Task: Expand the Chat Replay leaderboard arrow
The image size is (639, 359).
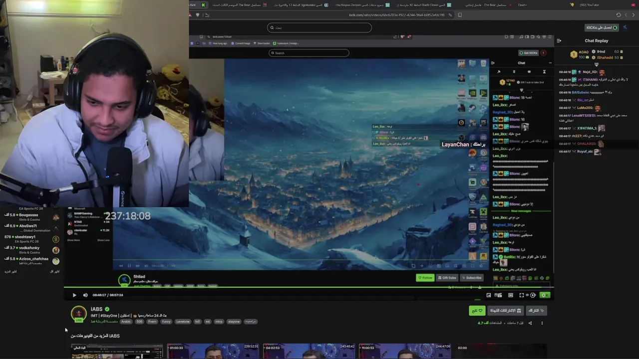Action: [596, 64]
